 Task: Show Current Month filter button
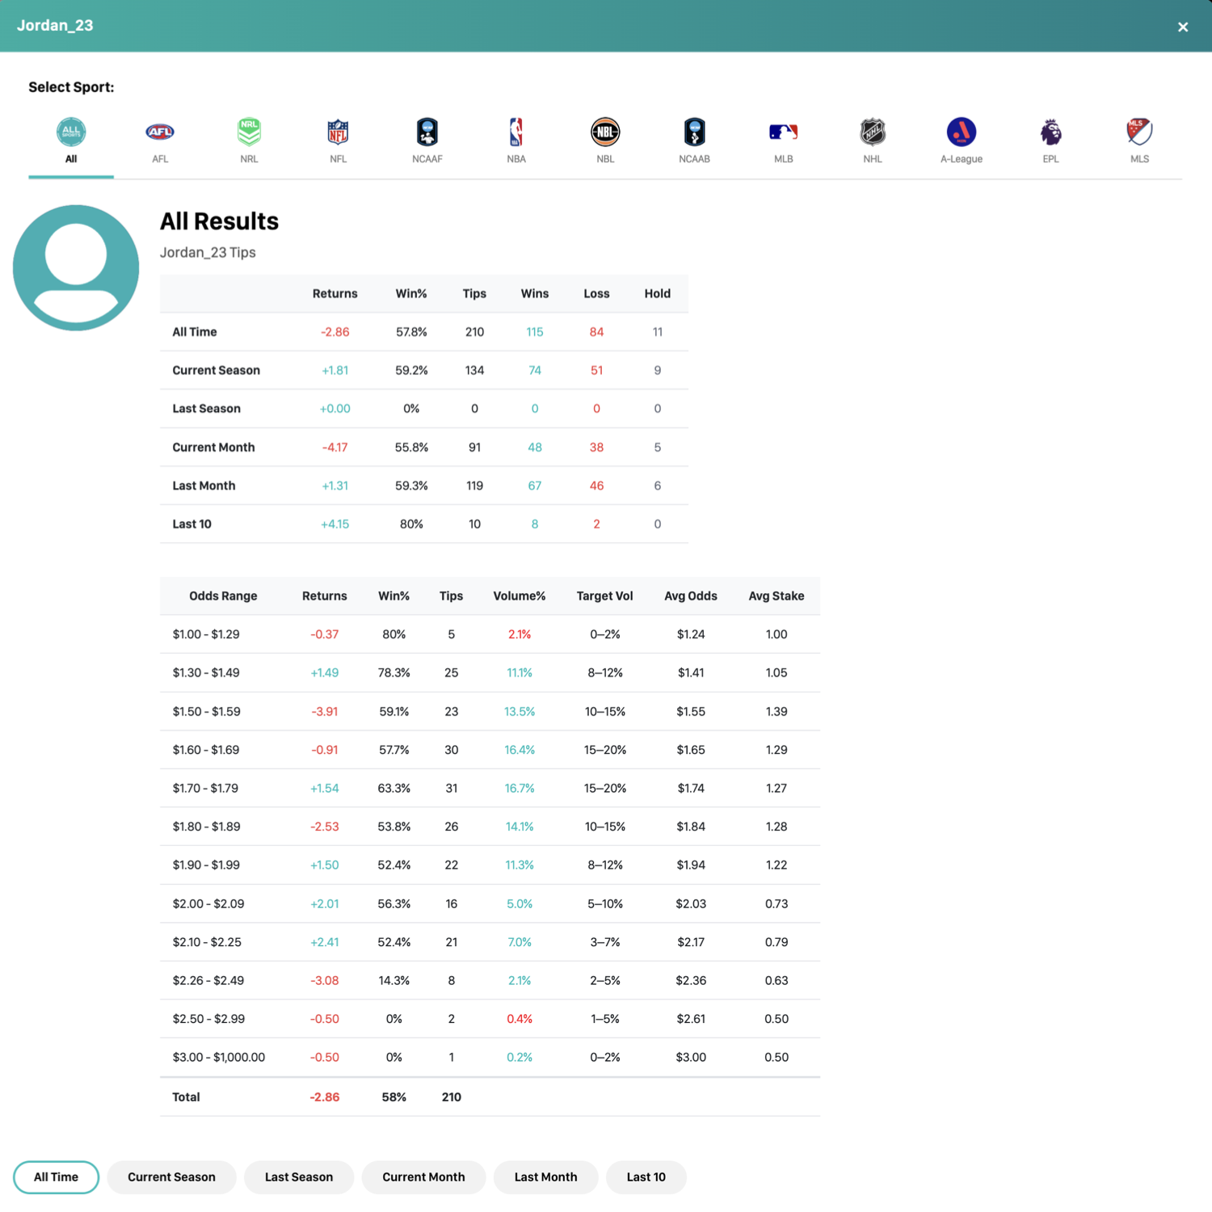423,1177
